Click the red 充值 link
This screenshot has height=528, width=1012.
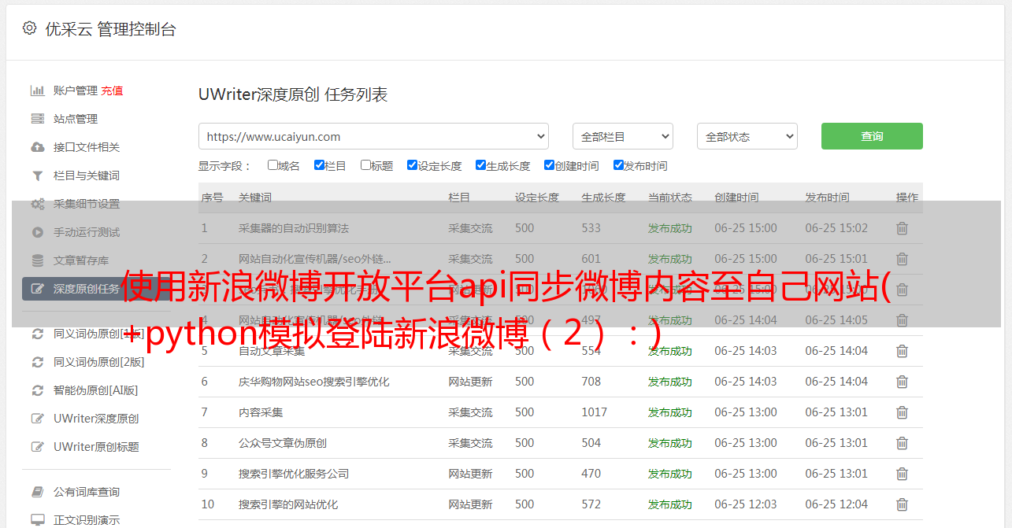click(112, 90)
